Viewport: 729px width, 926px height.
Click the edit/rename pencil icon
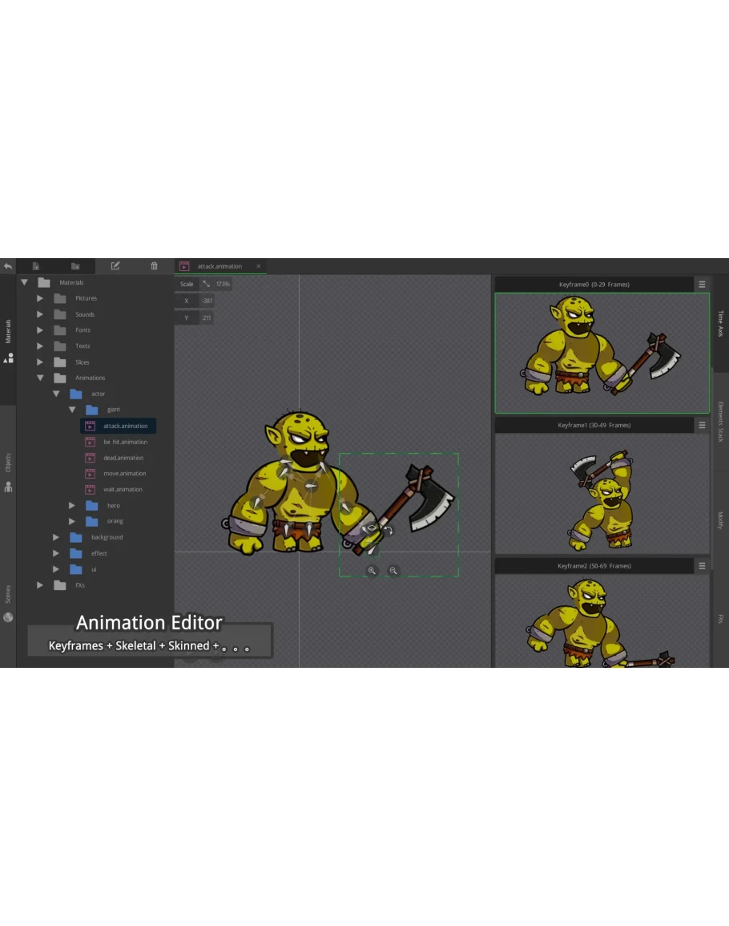tap(115, 266)
